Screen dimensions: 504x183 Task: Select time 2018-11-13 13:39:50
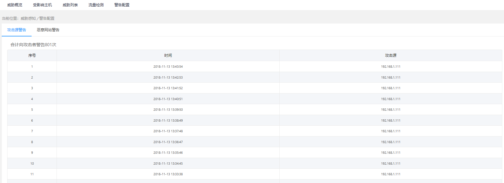coord(168,110)
